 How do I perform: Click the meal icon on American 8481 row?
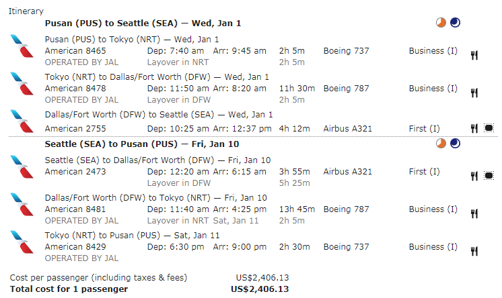coord(474,213)
